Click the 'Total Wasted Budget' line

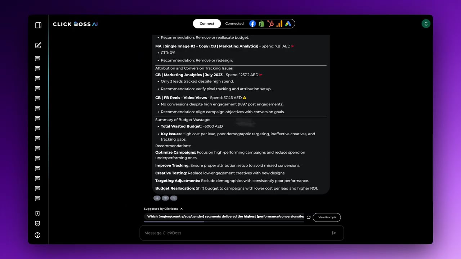(x=192, y=126)
